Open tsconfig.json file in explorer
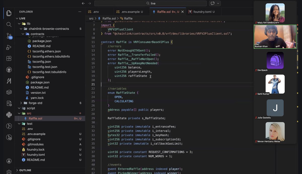302x174 pixels. tap(42, 62)
